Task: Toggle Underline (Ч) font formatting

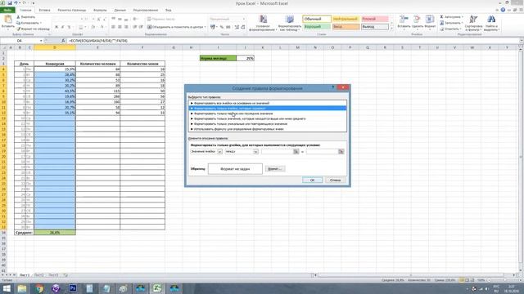Action: (x=69, y=27)
